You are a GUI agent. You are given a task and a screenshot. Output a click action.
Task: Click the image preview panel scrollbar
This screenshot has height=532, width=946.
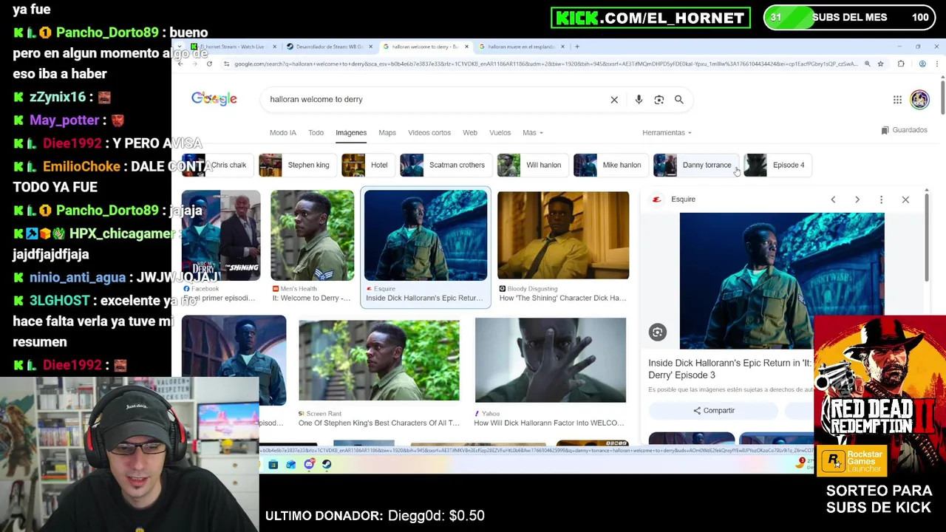click(x=926, y=236)
